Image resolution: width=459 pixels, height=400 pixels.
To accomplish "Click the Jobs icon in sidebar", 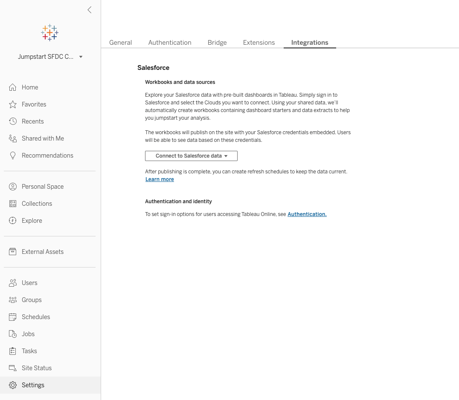I will click(13, 334).
